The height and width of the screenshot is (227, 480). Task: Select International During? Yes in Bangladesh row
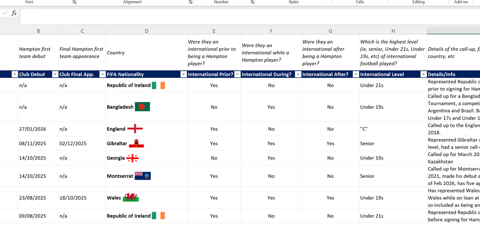(x=271, y=107)
